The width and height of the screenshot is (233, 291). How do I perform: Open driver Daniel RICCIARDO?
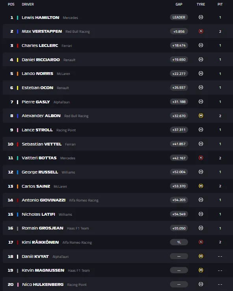coord(41,60)
